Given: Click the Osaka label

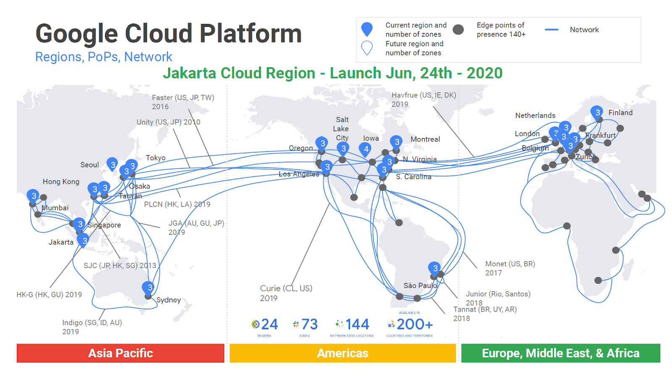Looking at the screenshot, I should [x=139, y=186].
